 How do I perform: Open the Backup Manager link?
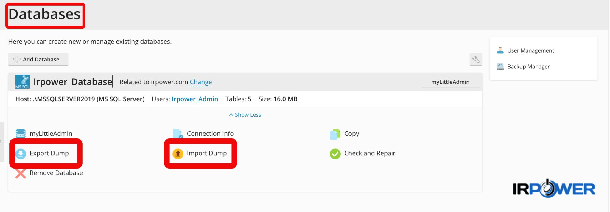[x=528, y=67]
